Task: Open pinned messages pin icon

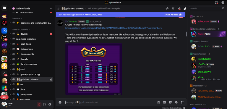Action: [x=179, y=9]
